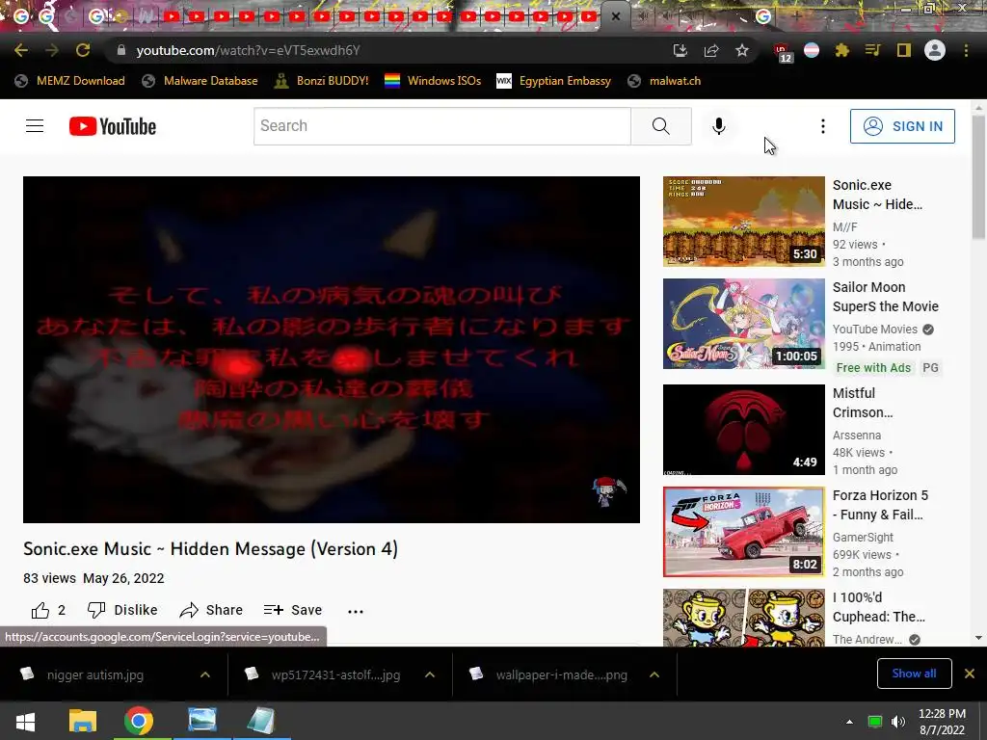The image size is (987, 740).
Task: Click the browser forward arrow
Action: coord(52,50)
